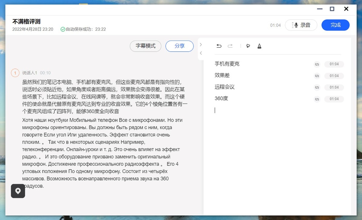
Task: Toggle 字幕模式 subtitle mode
Action: tap(145, 46)
